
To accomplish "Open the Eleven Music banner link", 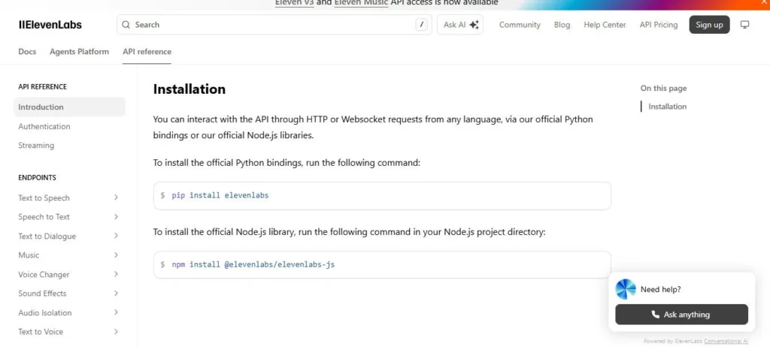I will coord(362,2).
